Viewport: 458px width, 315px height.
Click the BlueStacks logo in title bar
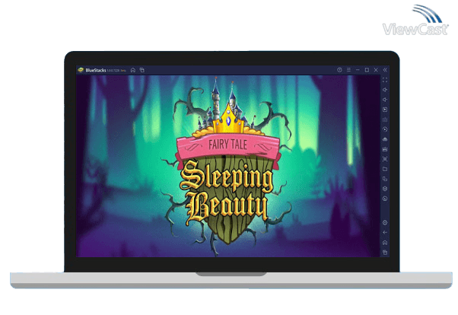pos(81,70)
